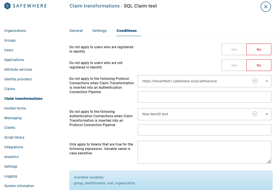The image size is (278, 194).
Task: Close the SQL Claim test dialog
Action: [x=266, y=7]
